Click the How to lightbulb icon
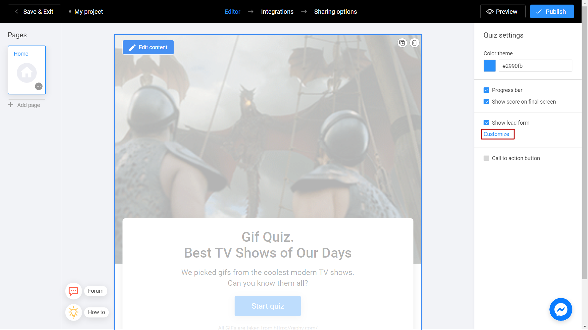 pyautogui.click(x=73, y=312)
